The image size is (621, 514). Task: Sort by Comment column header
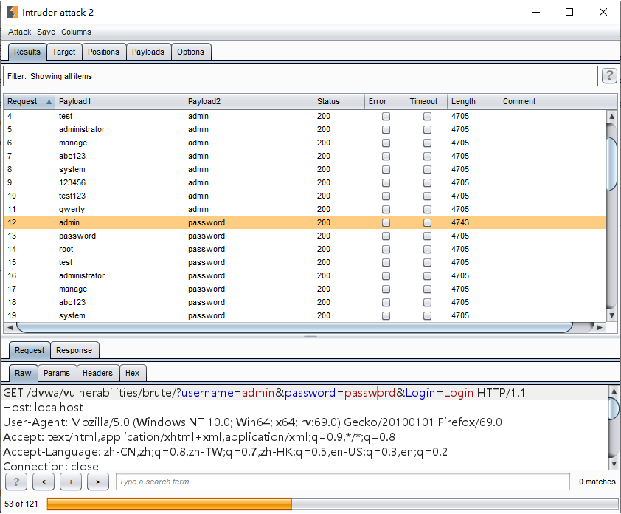pyautogui.click(x=558, y=101)
